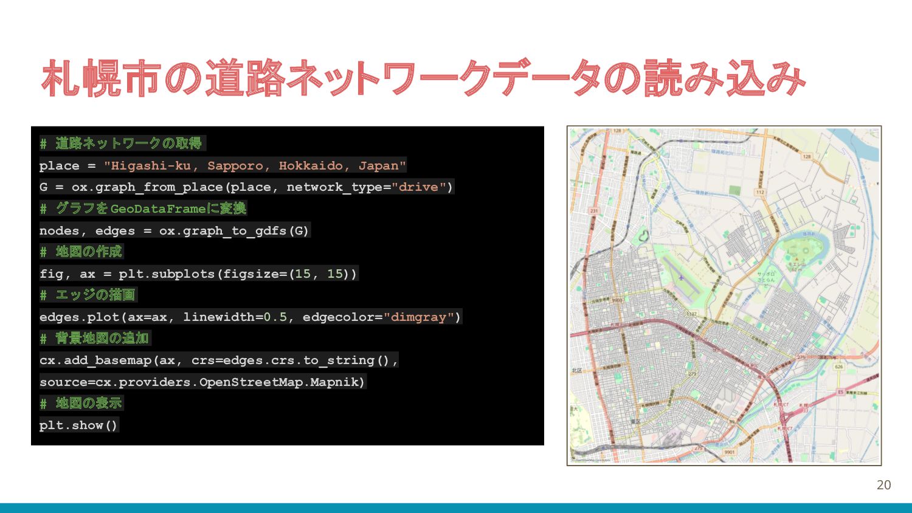
Task: Click the comment '# 地図の表示'
Action: pyautogui.click(x=81, y=403)
